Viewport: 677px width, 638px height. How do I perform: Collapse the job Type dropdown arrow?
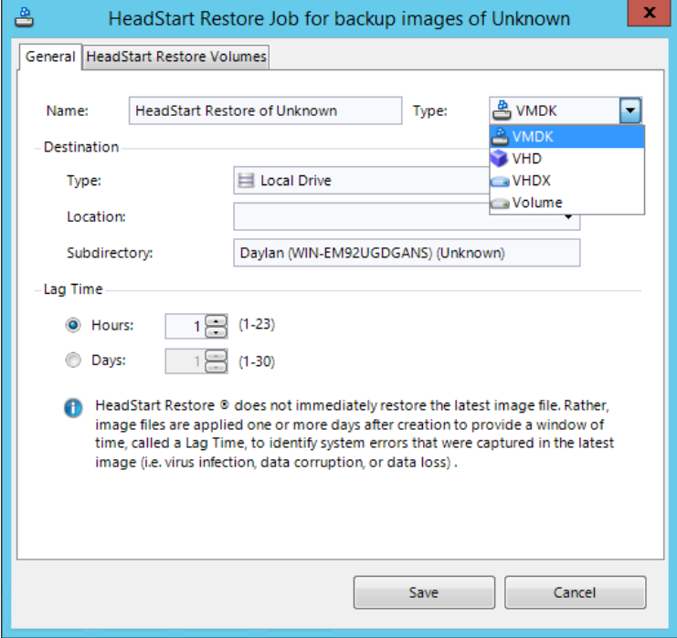click(629, 110)
